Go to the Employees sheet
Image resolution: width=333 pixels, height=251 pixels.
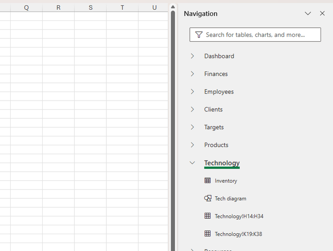[219, 92]
